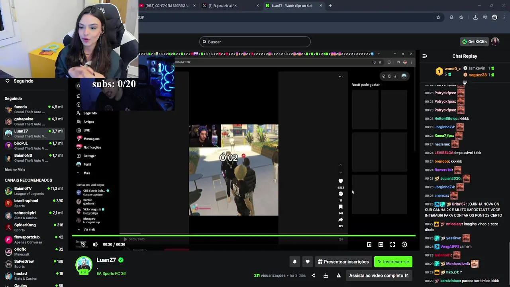The width and height of the screenshot is (510, 287).
Task: Open the Chrome three-dot menu
Action: [x=504, y=18]
